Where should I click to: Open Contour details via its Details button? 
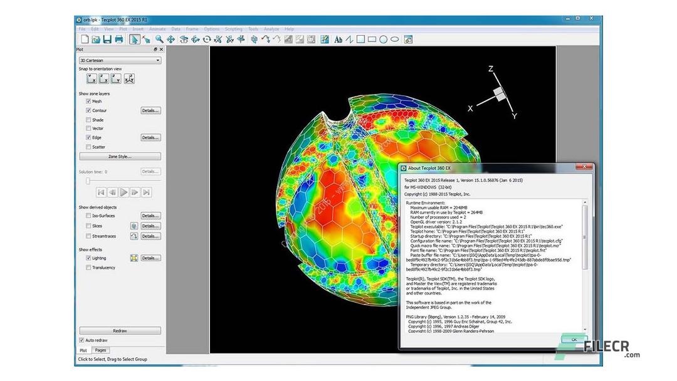tap(150, 110)
